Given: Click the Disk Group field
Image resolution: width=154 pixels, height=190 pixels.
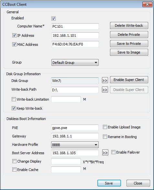Looking at the screenshot, I should click(75, 81).
